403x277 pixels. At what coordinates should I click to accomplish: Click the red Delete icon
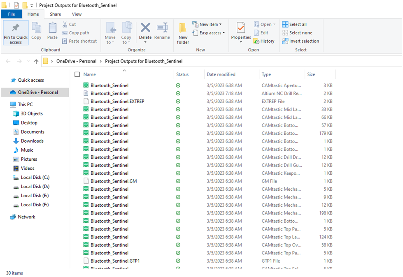pos(145,28)
